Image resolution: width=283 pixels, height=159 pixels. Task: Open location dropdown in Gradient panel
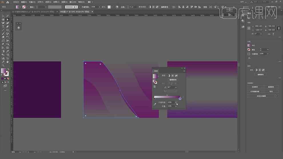click(x=176, y=106)
